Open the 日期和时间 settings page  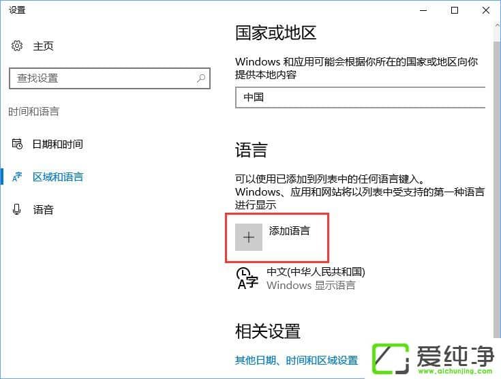(x=58, y=145)
